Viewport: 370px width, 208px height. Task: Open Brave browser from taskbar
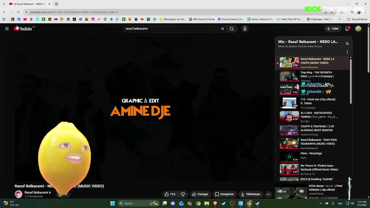point(215,203)
